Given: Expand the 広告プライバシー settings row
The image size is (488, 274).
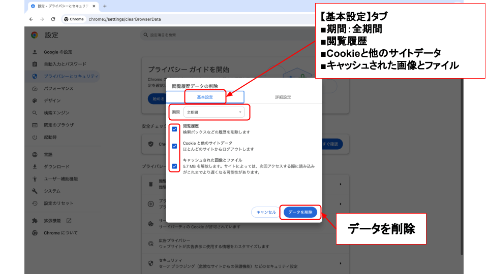Looking at the screenshot, I should click(244, 243).
